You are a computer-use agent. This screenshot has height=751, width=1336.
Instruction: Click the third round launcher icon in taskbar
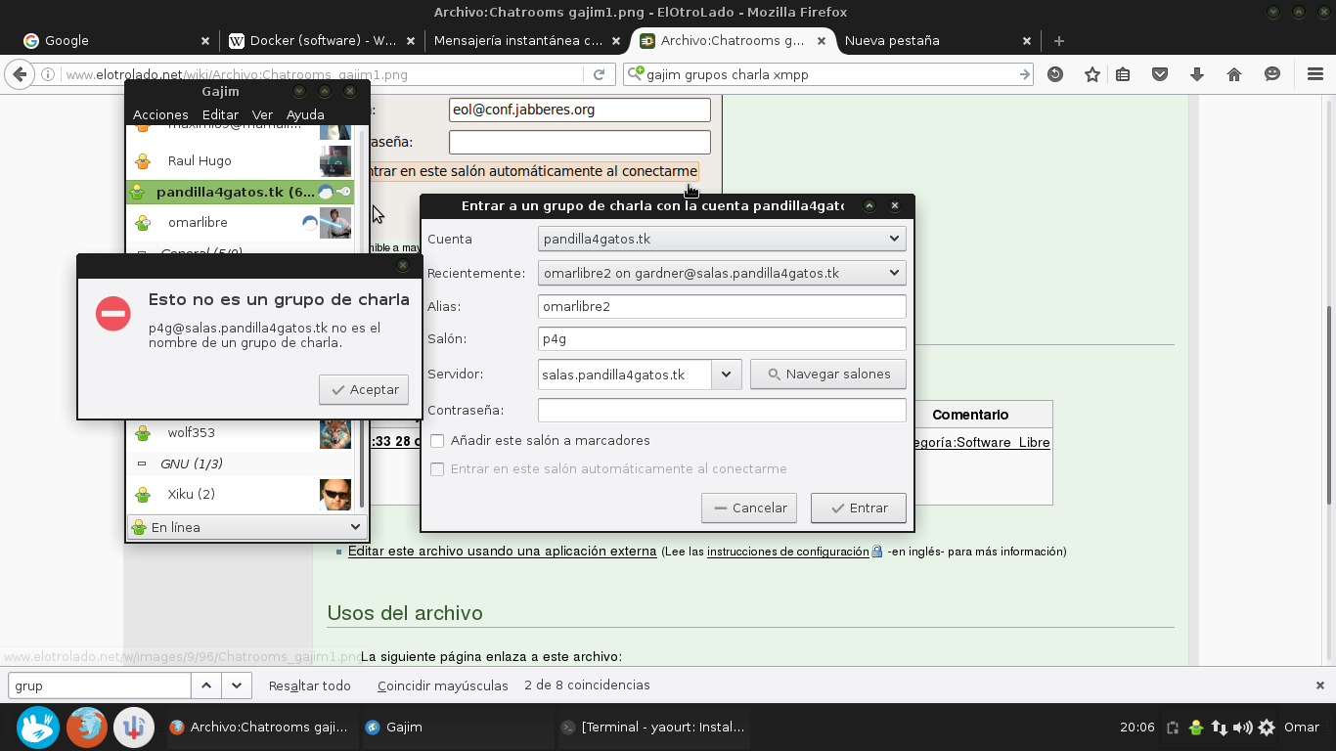(x=135, y=728)
